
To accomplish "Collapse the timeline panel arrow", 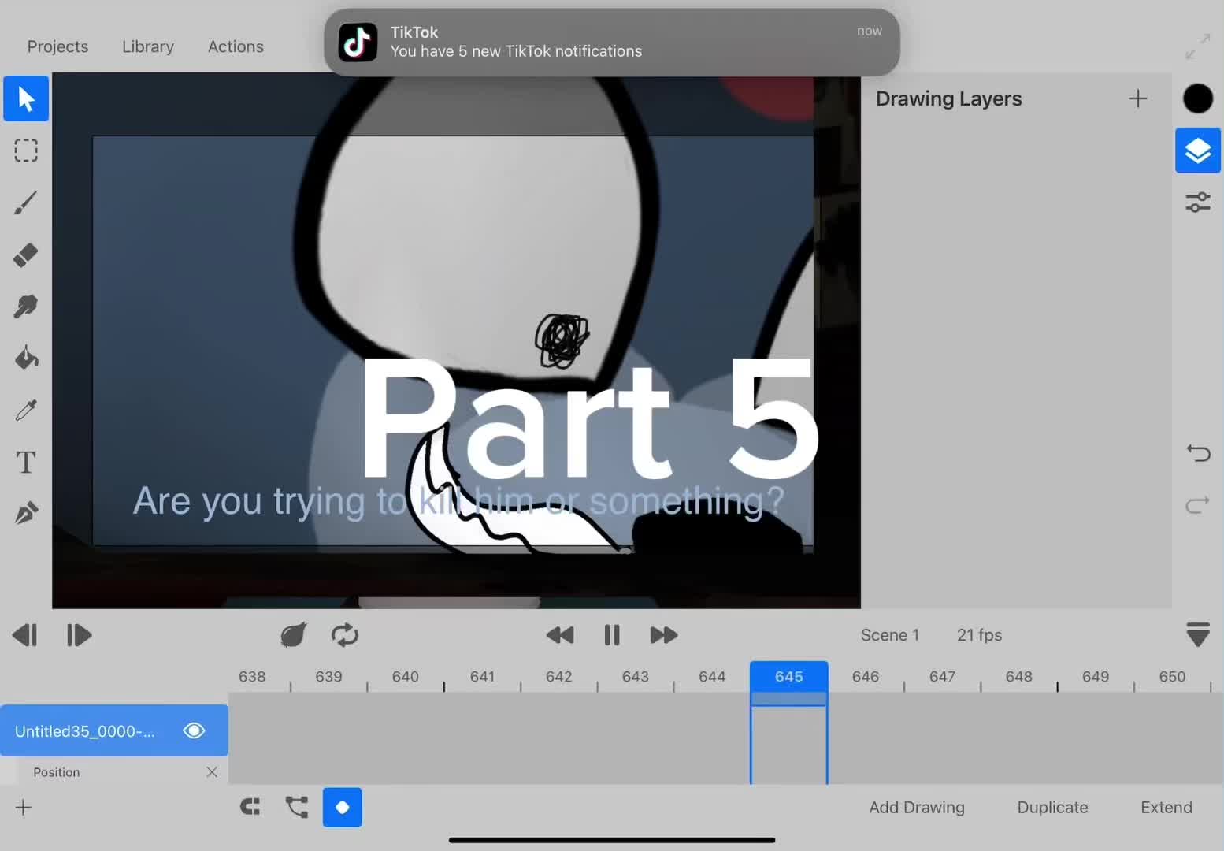I will tap(1197, 634).
